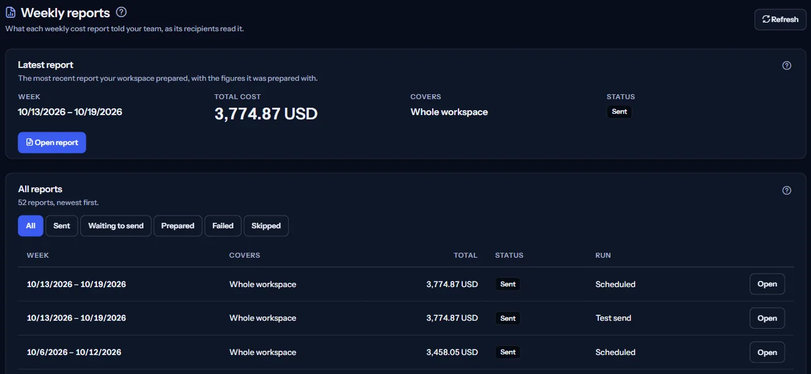Filter reports by Prepared
Image resolution: width=811 pixels, height=374 pixels.
[x=178, y=226]
